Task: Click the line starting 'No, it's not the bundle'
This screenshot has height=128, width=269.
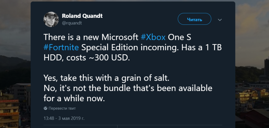Action: pos(127,88)
